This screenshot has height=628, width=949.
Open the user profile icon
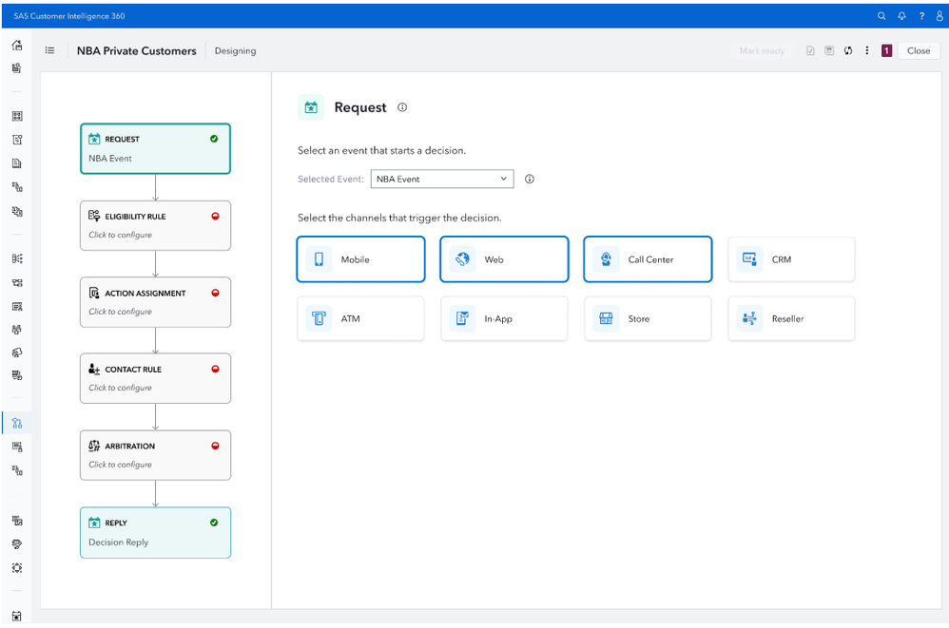pos(939,16)
